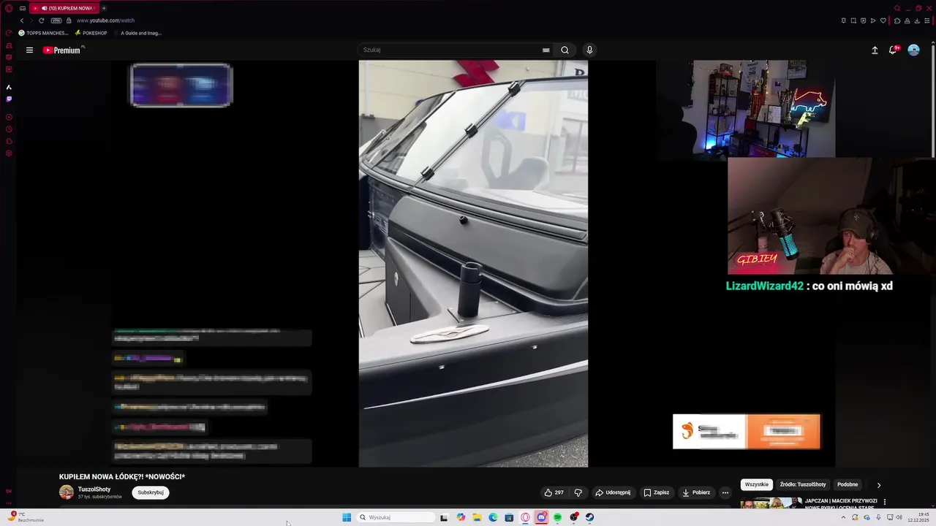
Task: Open Windows Start menu
Action: coord(347,517)
